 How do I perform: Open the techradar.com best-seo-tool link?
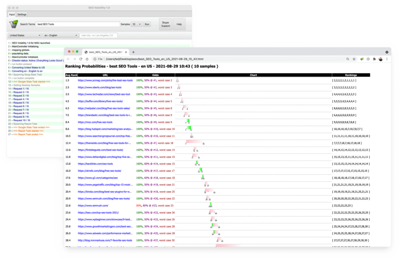coord(104,94)
